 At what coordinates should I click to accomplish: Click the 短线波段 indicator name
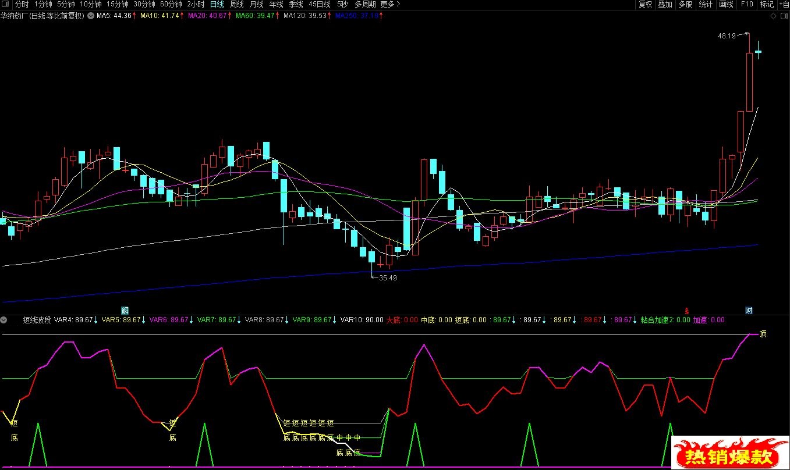(x=37, y=320)
